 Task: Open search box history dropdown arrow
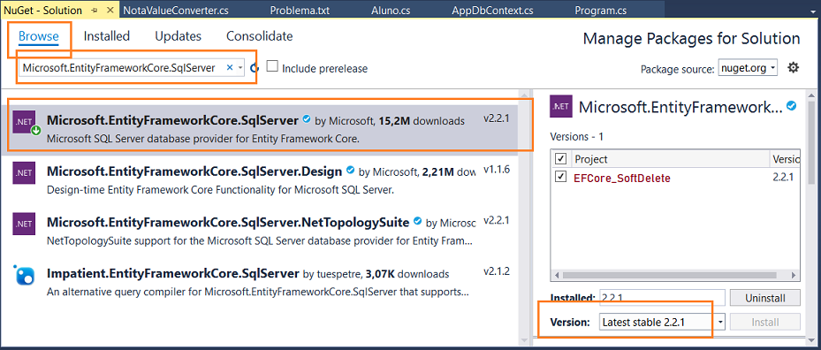239,68
